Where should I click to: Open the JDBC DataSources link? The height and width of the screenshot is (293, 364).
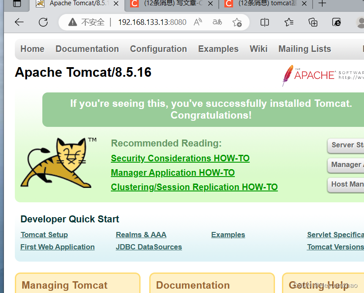pos(149,247)
